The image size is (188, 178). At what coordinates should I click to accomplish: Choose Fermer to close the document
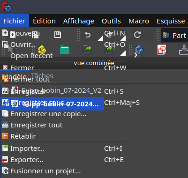pyautogui.click(x=64, y=68)
